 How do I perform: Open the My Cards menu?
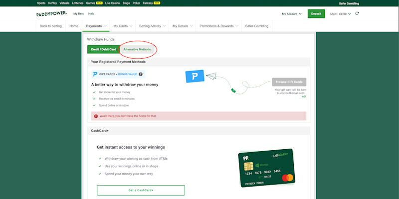coord(123,26)
